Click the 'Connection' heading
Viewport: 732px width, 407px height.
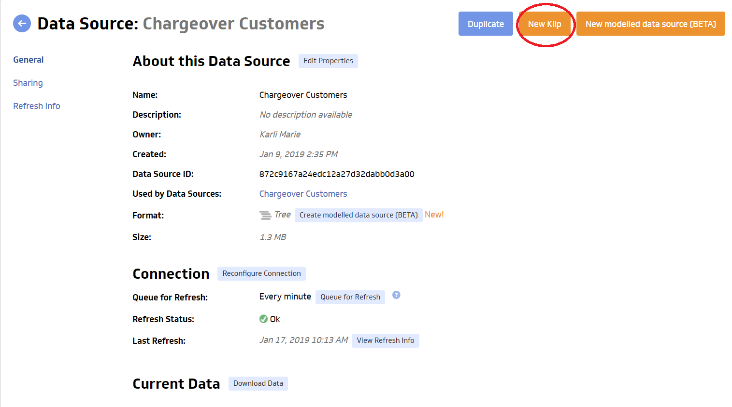pos(171,274)
